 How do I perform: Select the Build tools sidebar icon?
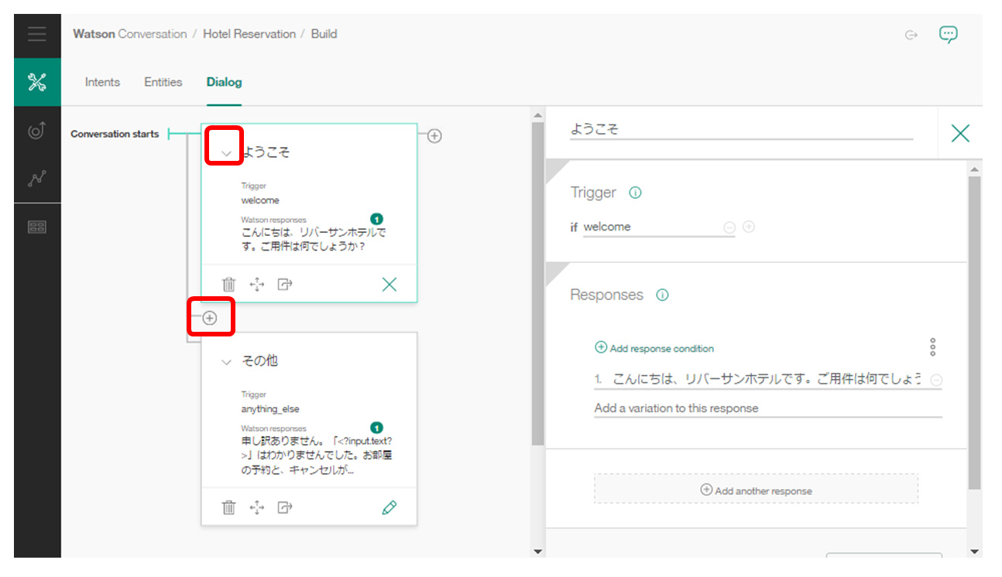pyautogui.click(x=37, y=82)
